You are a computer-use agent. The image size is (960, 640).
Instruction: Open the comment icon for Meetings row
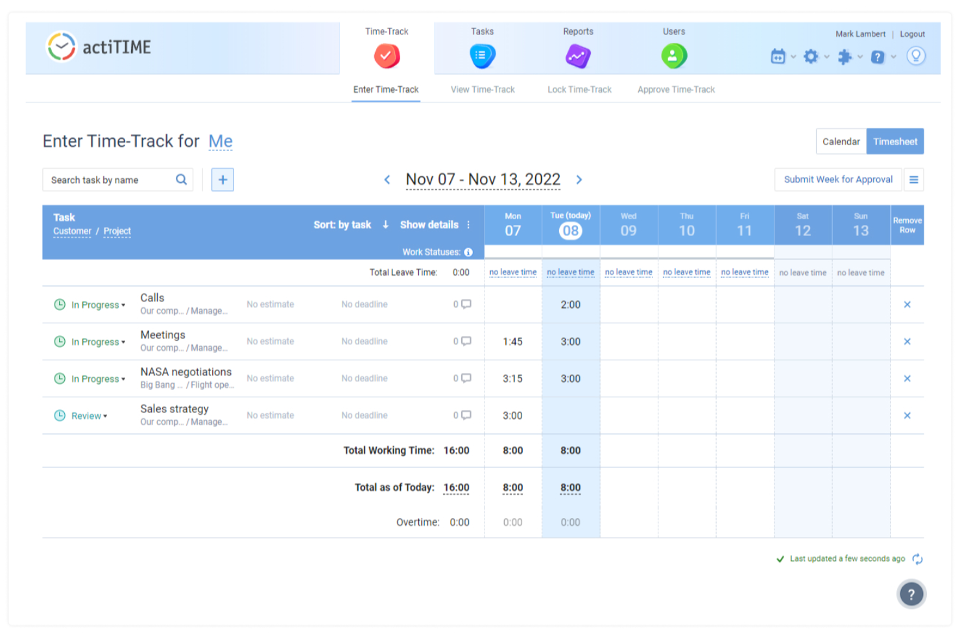tap(466, 341)
